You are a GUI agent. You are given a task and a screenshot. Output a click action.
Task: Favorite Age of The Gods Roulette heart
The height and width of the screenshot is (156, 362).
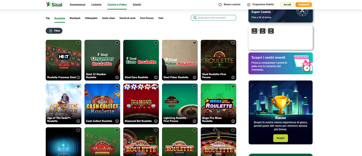coord(78,86)
